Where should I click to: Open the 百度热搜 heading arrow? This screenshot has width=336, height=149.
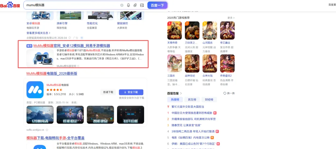pyautogui.click(x=181, y=93)
